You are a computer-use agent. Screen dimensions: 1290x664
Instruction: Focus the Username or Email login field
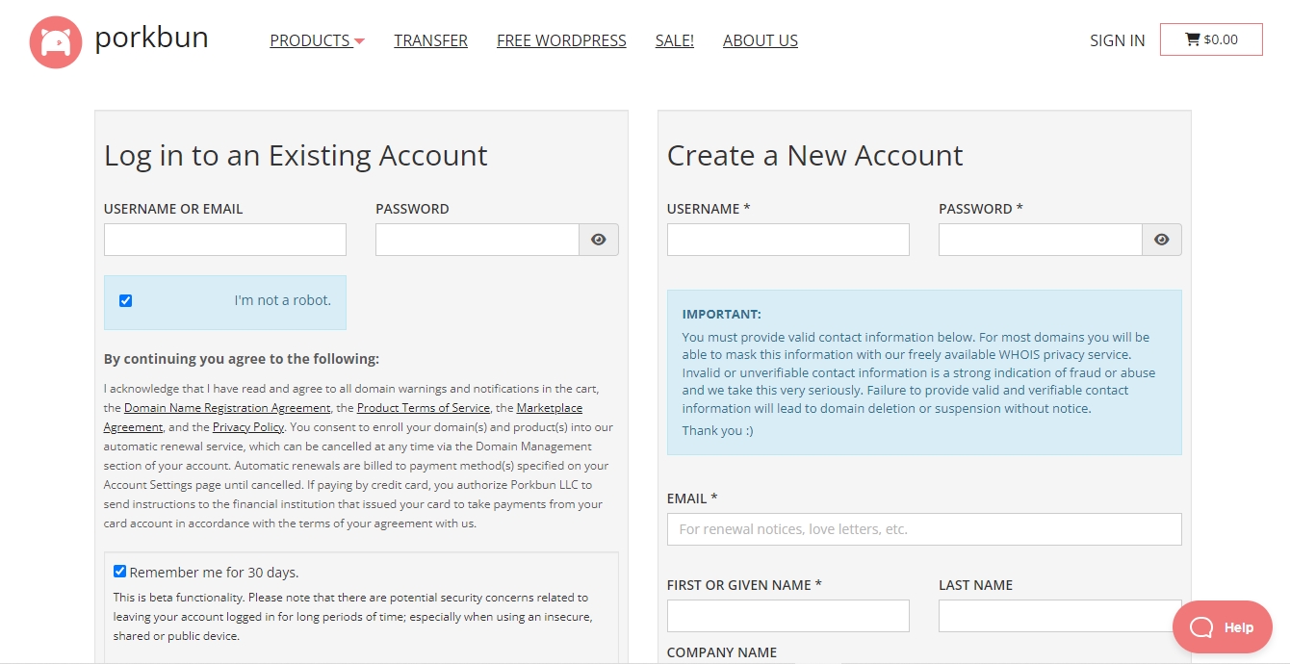224,240
